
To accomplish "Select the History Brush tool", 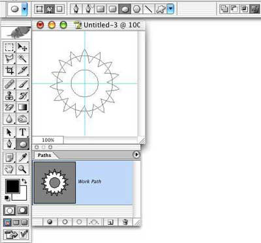I will click(x=23, y=96).
